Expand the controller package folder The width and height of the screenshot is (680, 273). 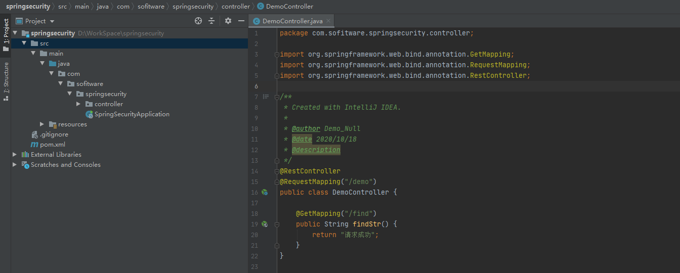click(x=78, y=104)
